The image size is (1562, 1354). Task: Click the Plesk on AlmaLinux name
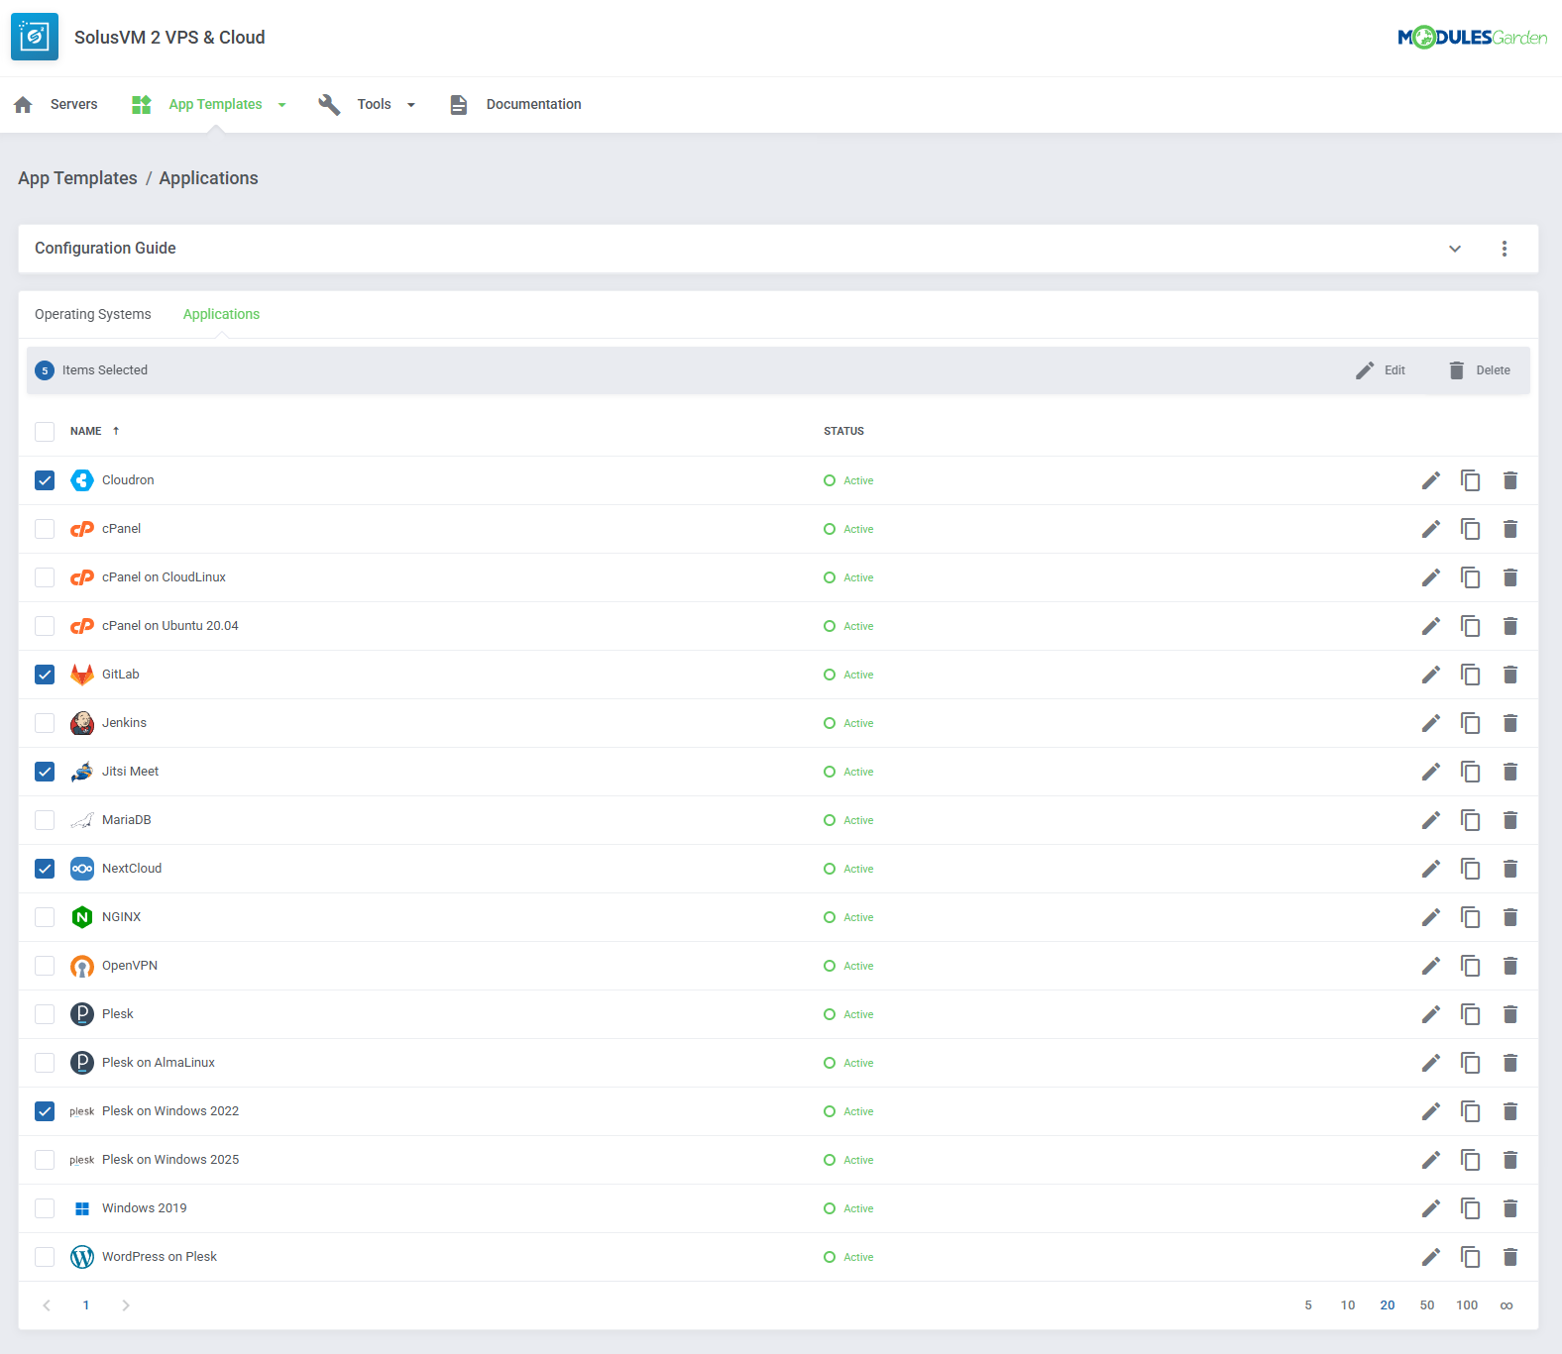(159, 1063)
